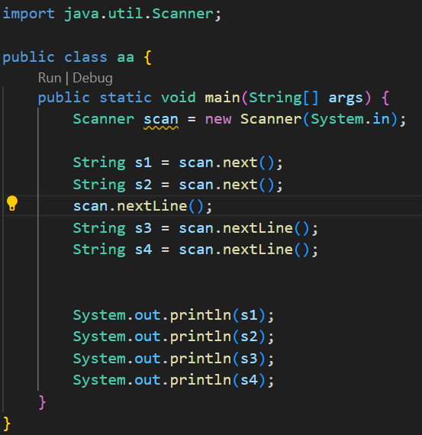
Task: Click the yellow opening brace after 'aa'
Action: (x=148, y=57)
